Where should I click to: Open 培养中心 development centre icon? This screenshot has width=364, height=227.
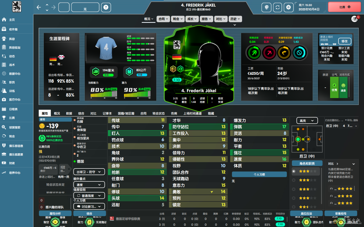(x=4, y=173)
